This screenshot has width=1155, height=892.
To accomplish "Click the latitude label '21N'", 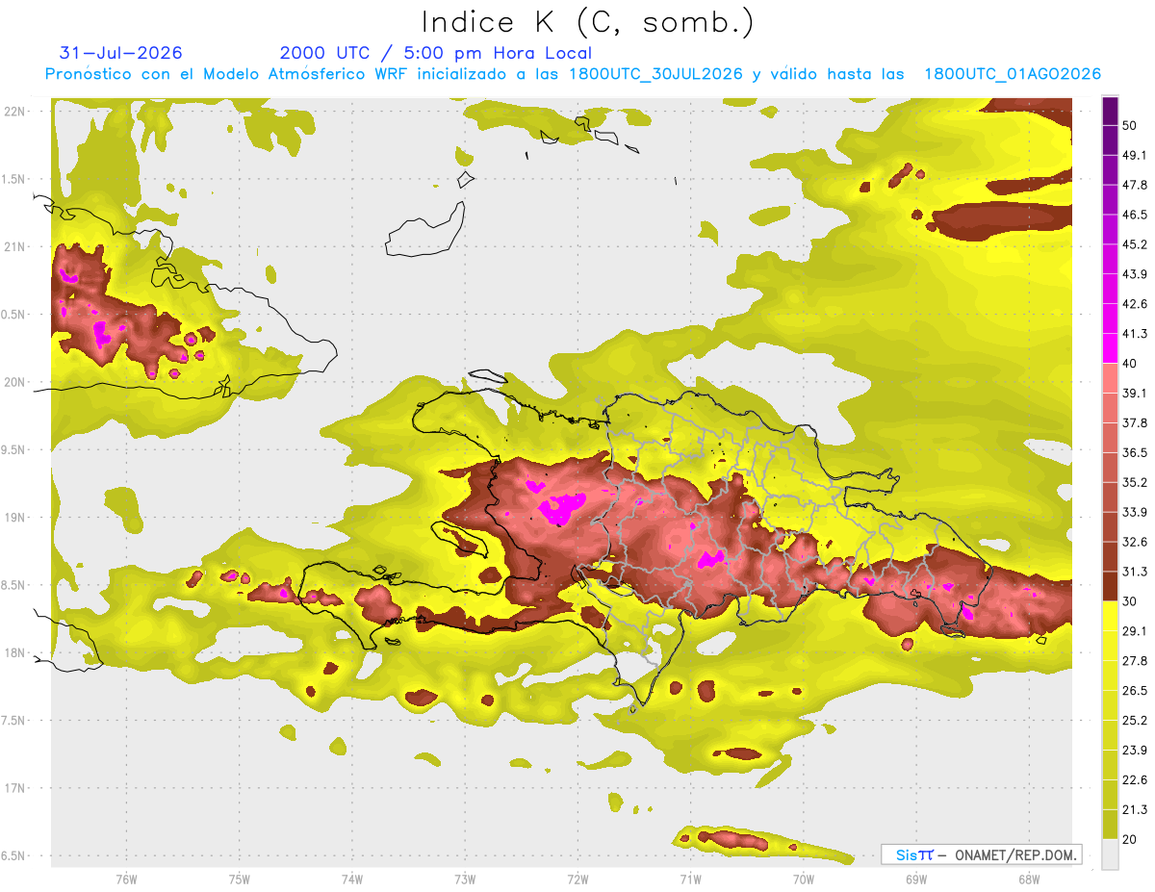I will pyautogui.click(x=15, y=247).
